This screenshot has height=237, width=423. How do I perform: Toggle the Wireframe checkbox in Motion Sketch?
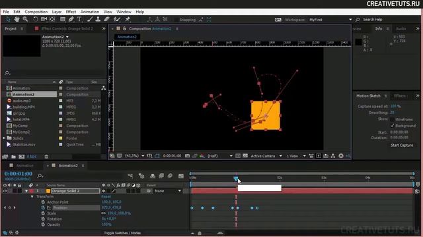[392, 119]
